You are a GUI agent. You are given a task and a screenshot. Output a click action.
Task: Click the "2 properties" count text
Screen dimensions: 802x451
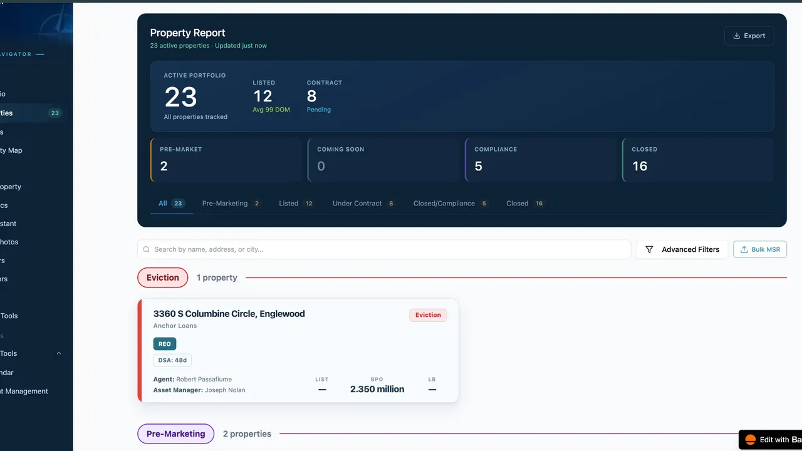(x=247, y=433)
